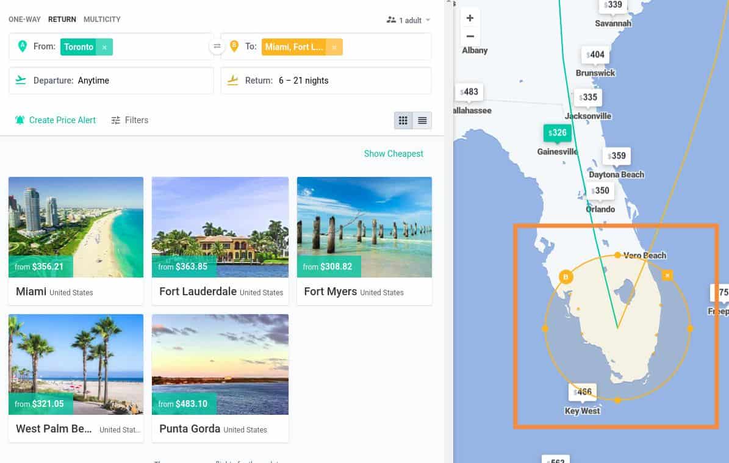The height and width of the screenshot is (463, 729).
Task: Open the Return 6 – 21 nights picker
Action: point(326,81)
